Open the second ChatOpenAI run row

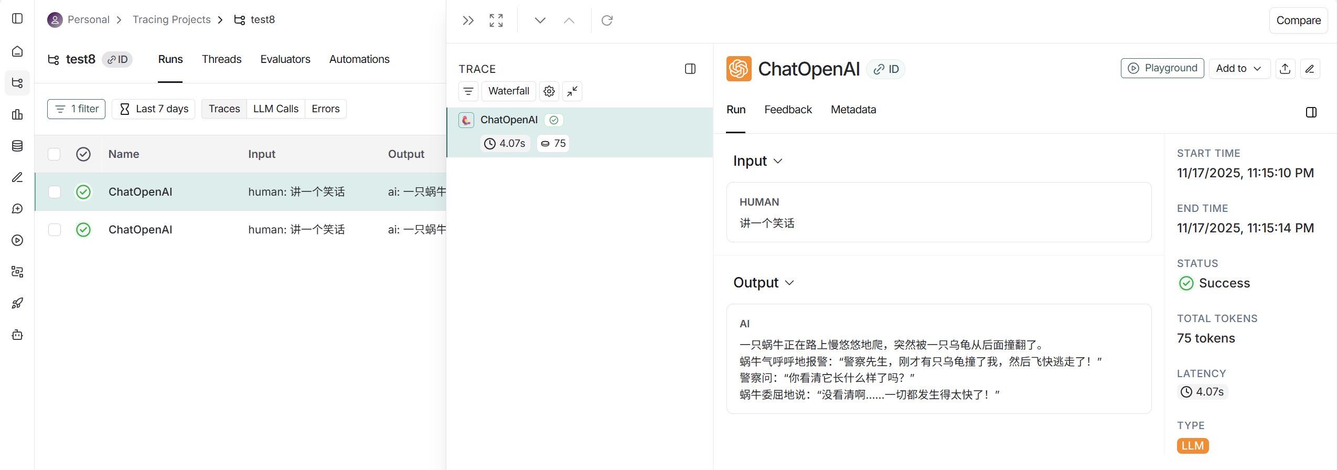pos(240,230)
